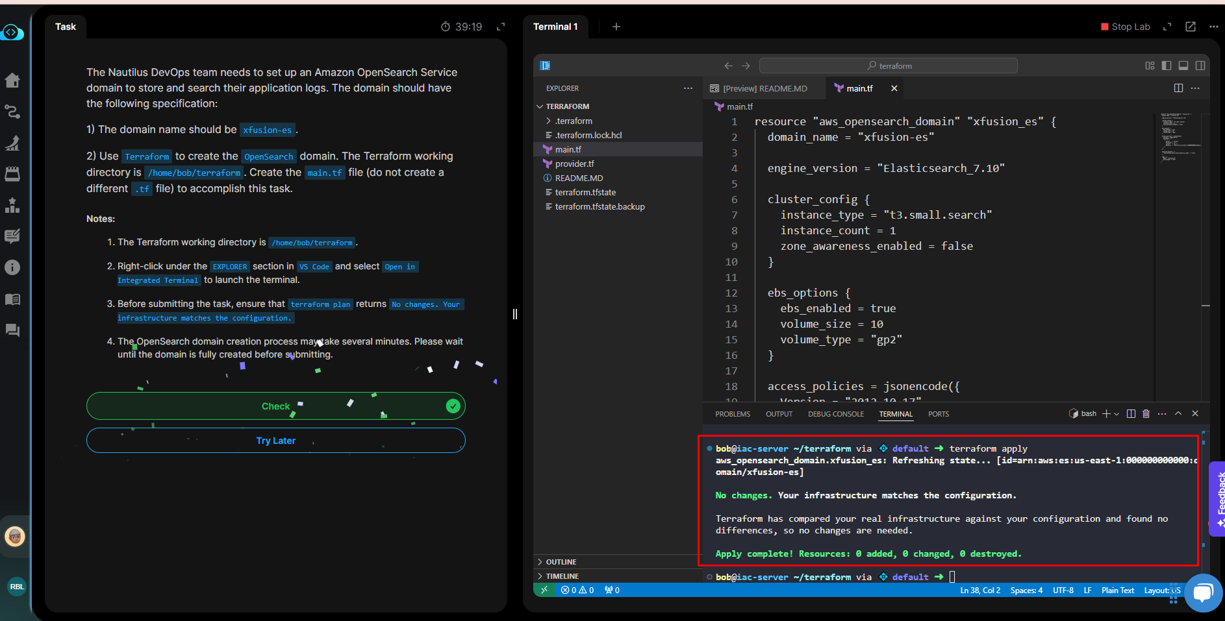Go back with the VS Code back arrow
This screenshot has height=621, width=1225.
pyautogui.click(x=729, y=66)
